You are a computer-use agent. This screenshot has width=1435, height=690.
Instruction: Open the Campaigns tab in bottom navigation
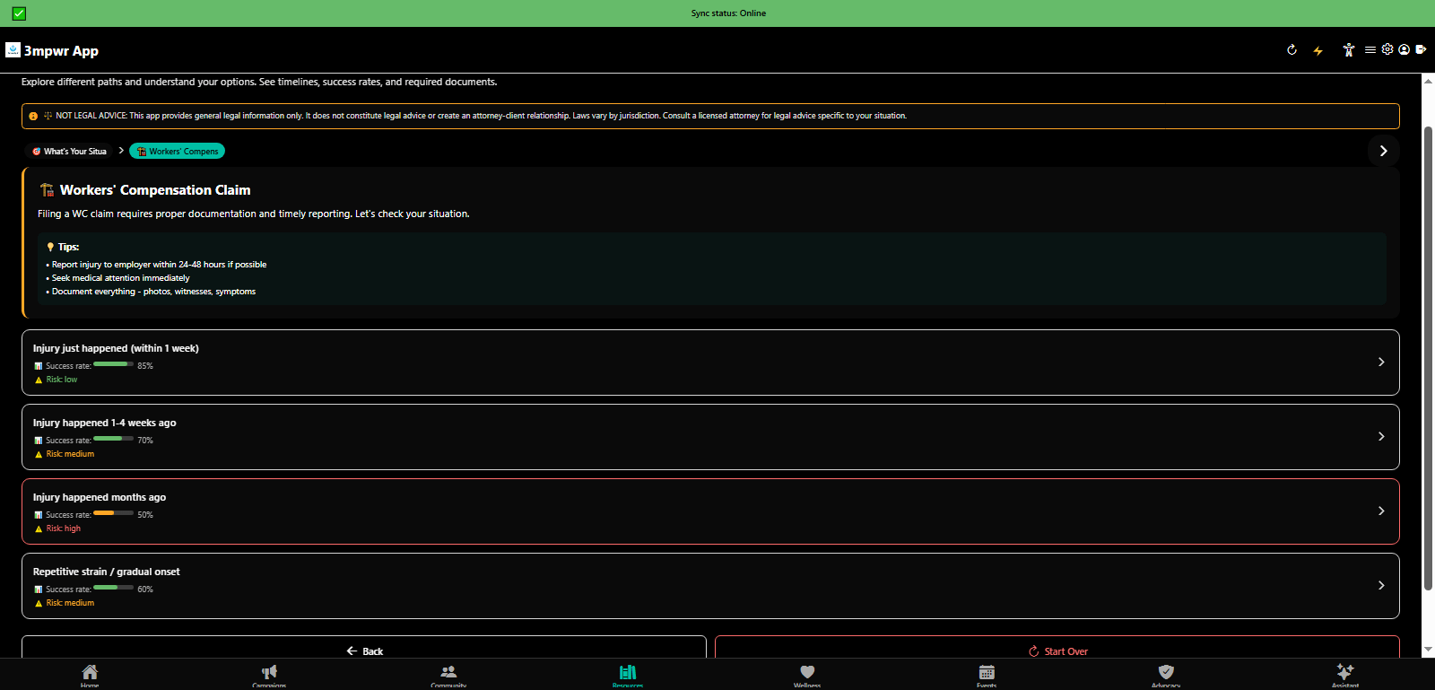269,674
